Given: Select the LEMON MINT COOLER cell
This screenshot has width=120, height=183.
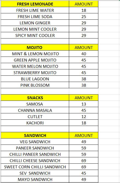Looking at the screenshot, I should coord(35,29).
